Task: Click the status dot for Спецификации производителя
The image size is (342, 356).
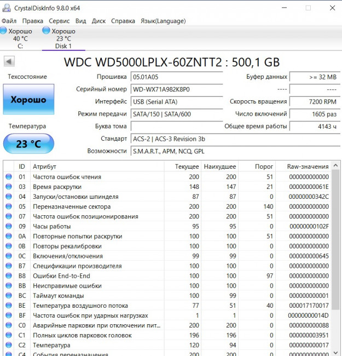Action: 9,266
